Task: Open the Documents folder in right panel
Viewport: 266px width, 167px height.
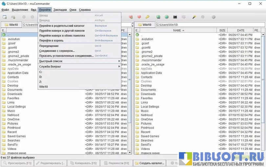Action: click(x=148, y=90)
